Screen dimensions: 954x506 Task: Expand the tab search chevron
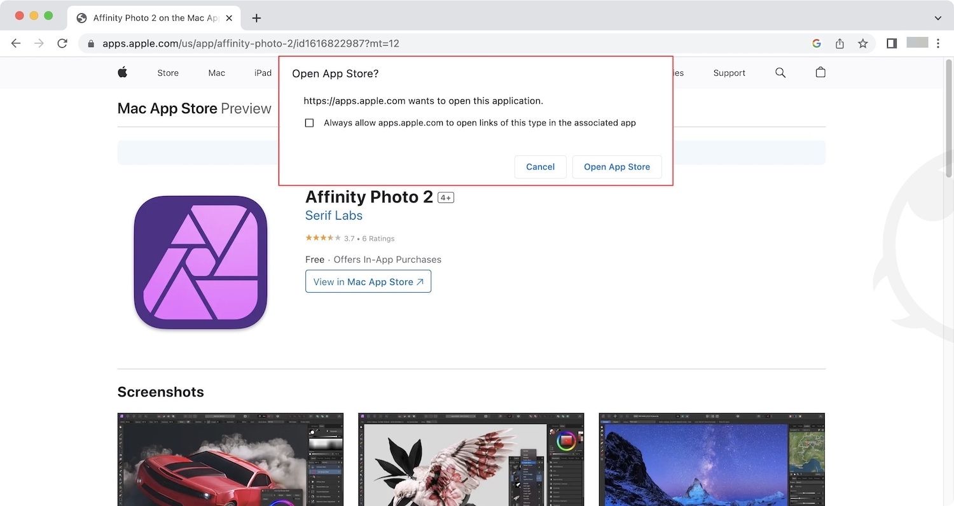click(937, 18)
